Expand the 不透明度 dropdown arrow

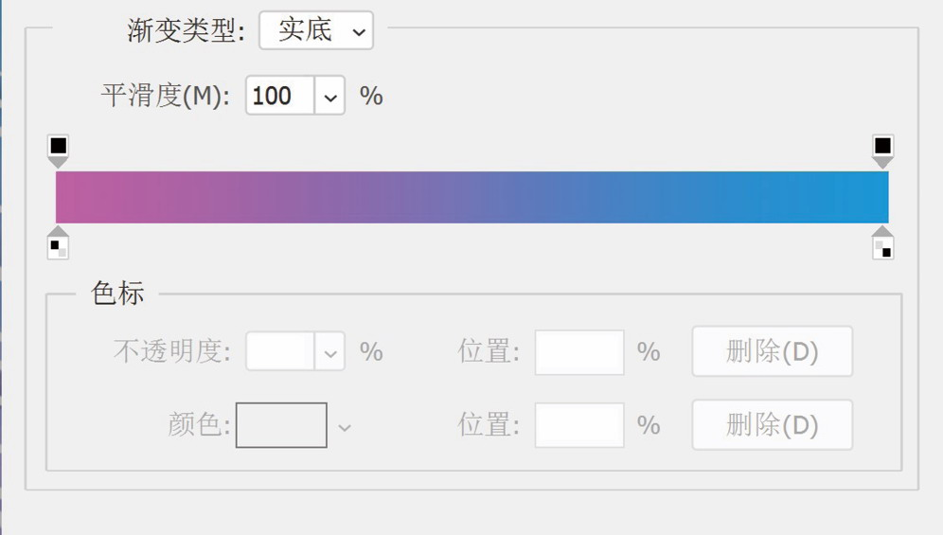329,351
